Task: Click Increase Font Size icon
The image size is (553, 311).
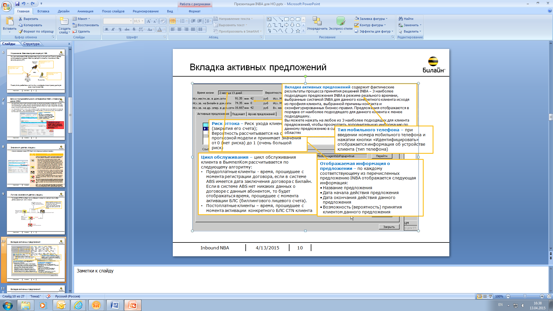Action: tap(149, 21)
